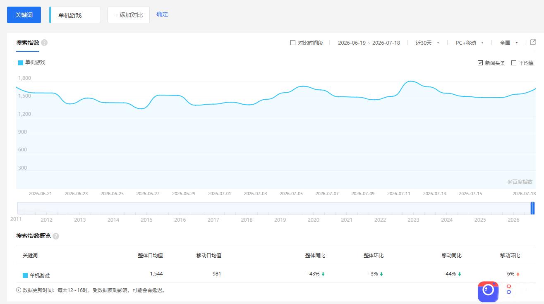The width and height of the screenshot is (544, 304).
Task: Click the small circles icon beside robot
Action: pyautogui.click(x=509, y=289)
